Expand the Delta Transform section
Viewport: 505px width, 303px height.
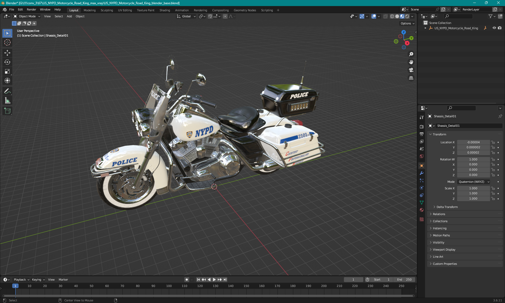447,207
